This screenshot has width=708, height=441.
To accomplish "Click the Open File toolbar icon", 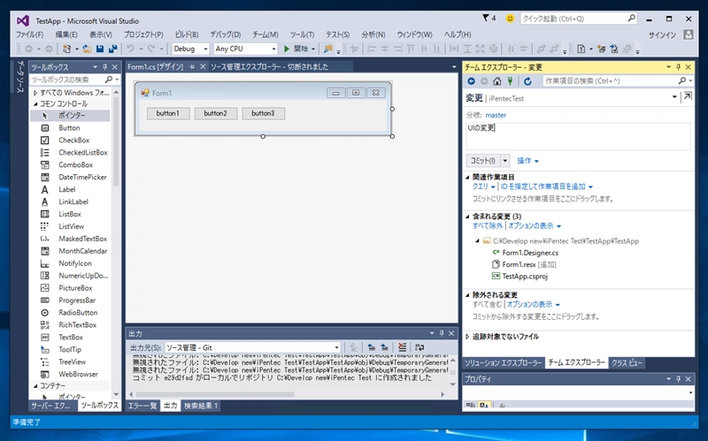I will [87, 49].
